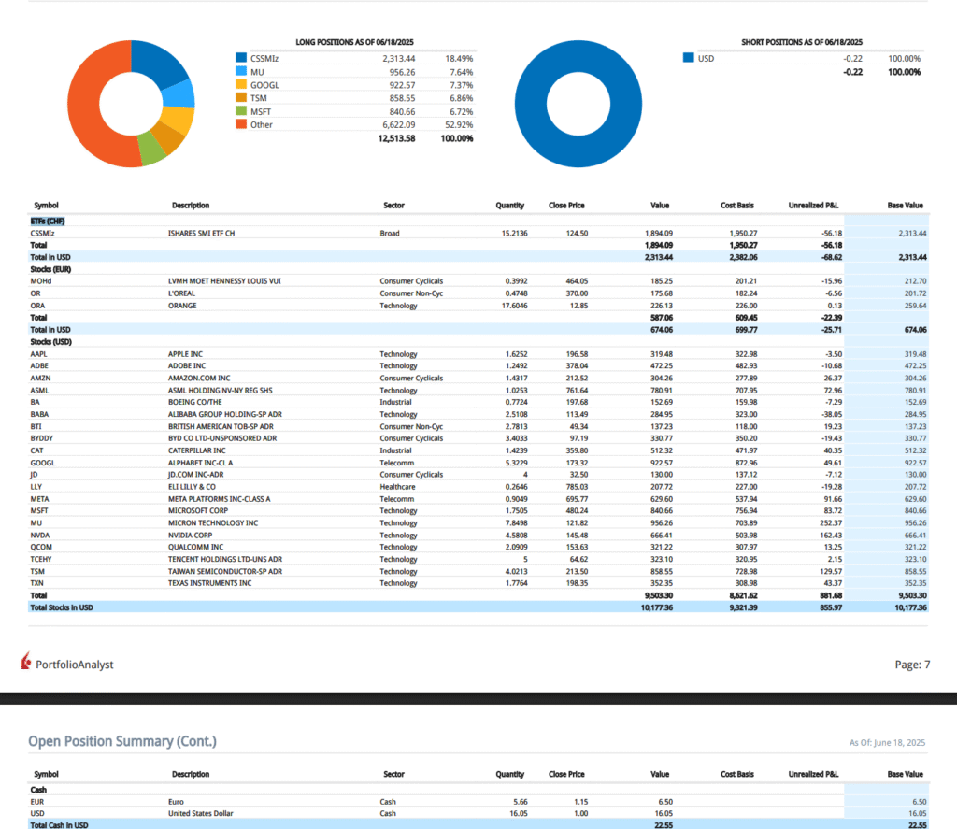Click the 'Total Stocks in USD' row label
Screen dimensions: 957x829
[x=62, y=607]
